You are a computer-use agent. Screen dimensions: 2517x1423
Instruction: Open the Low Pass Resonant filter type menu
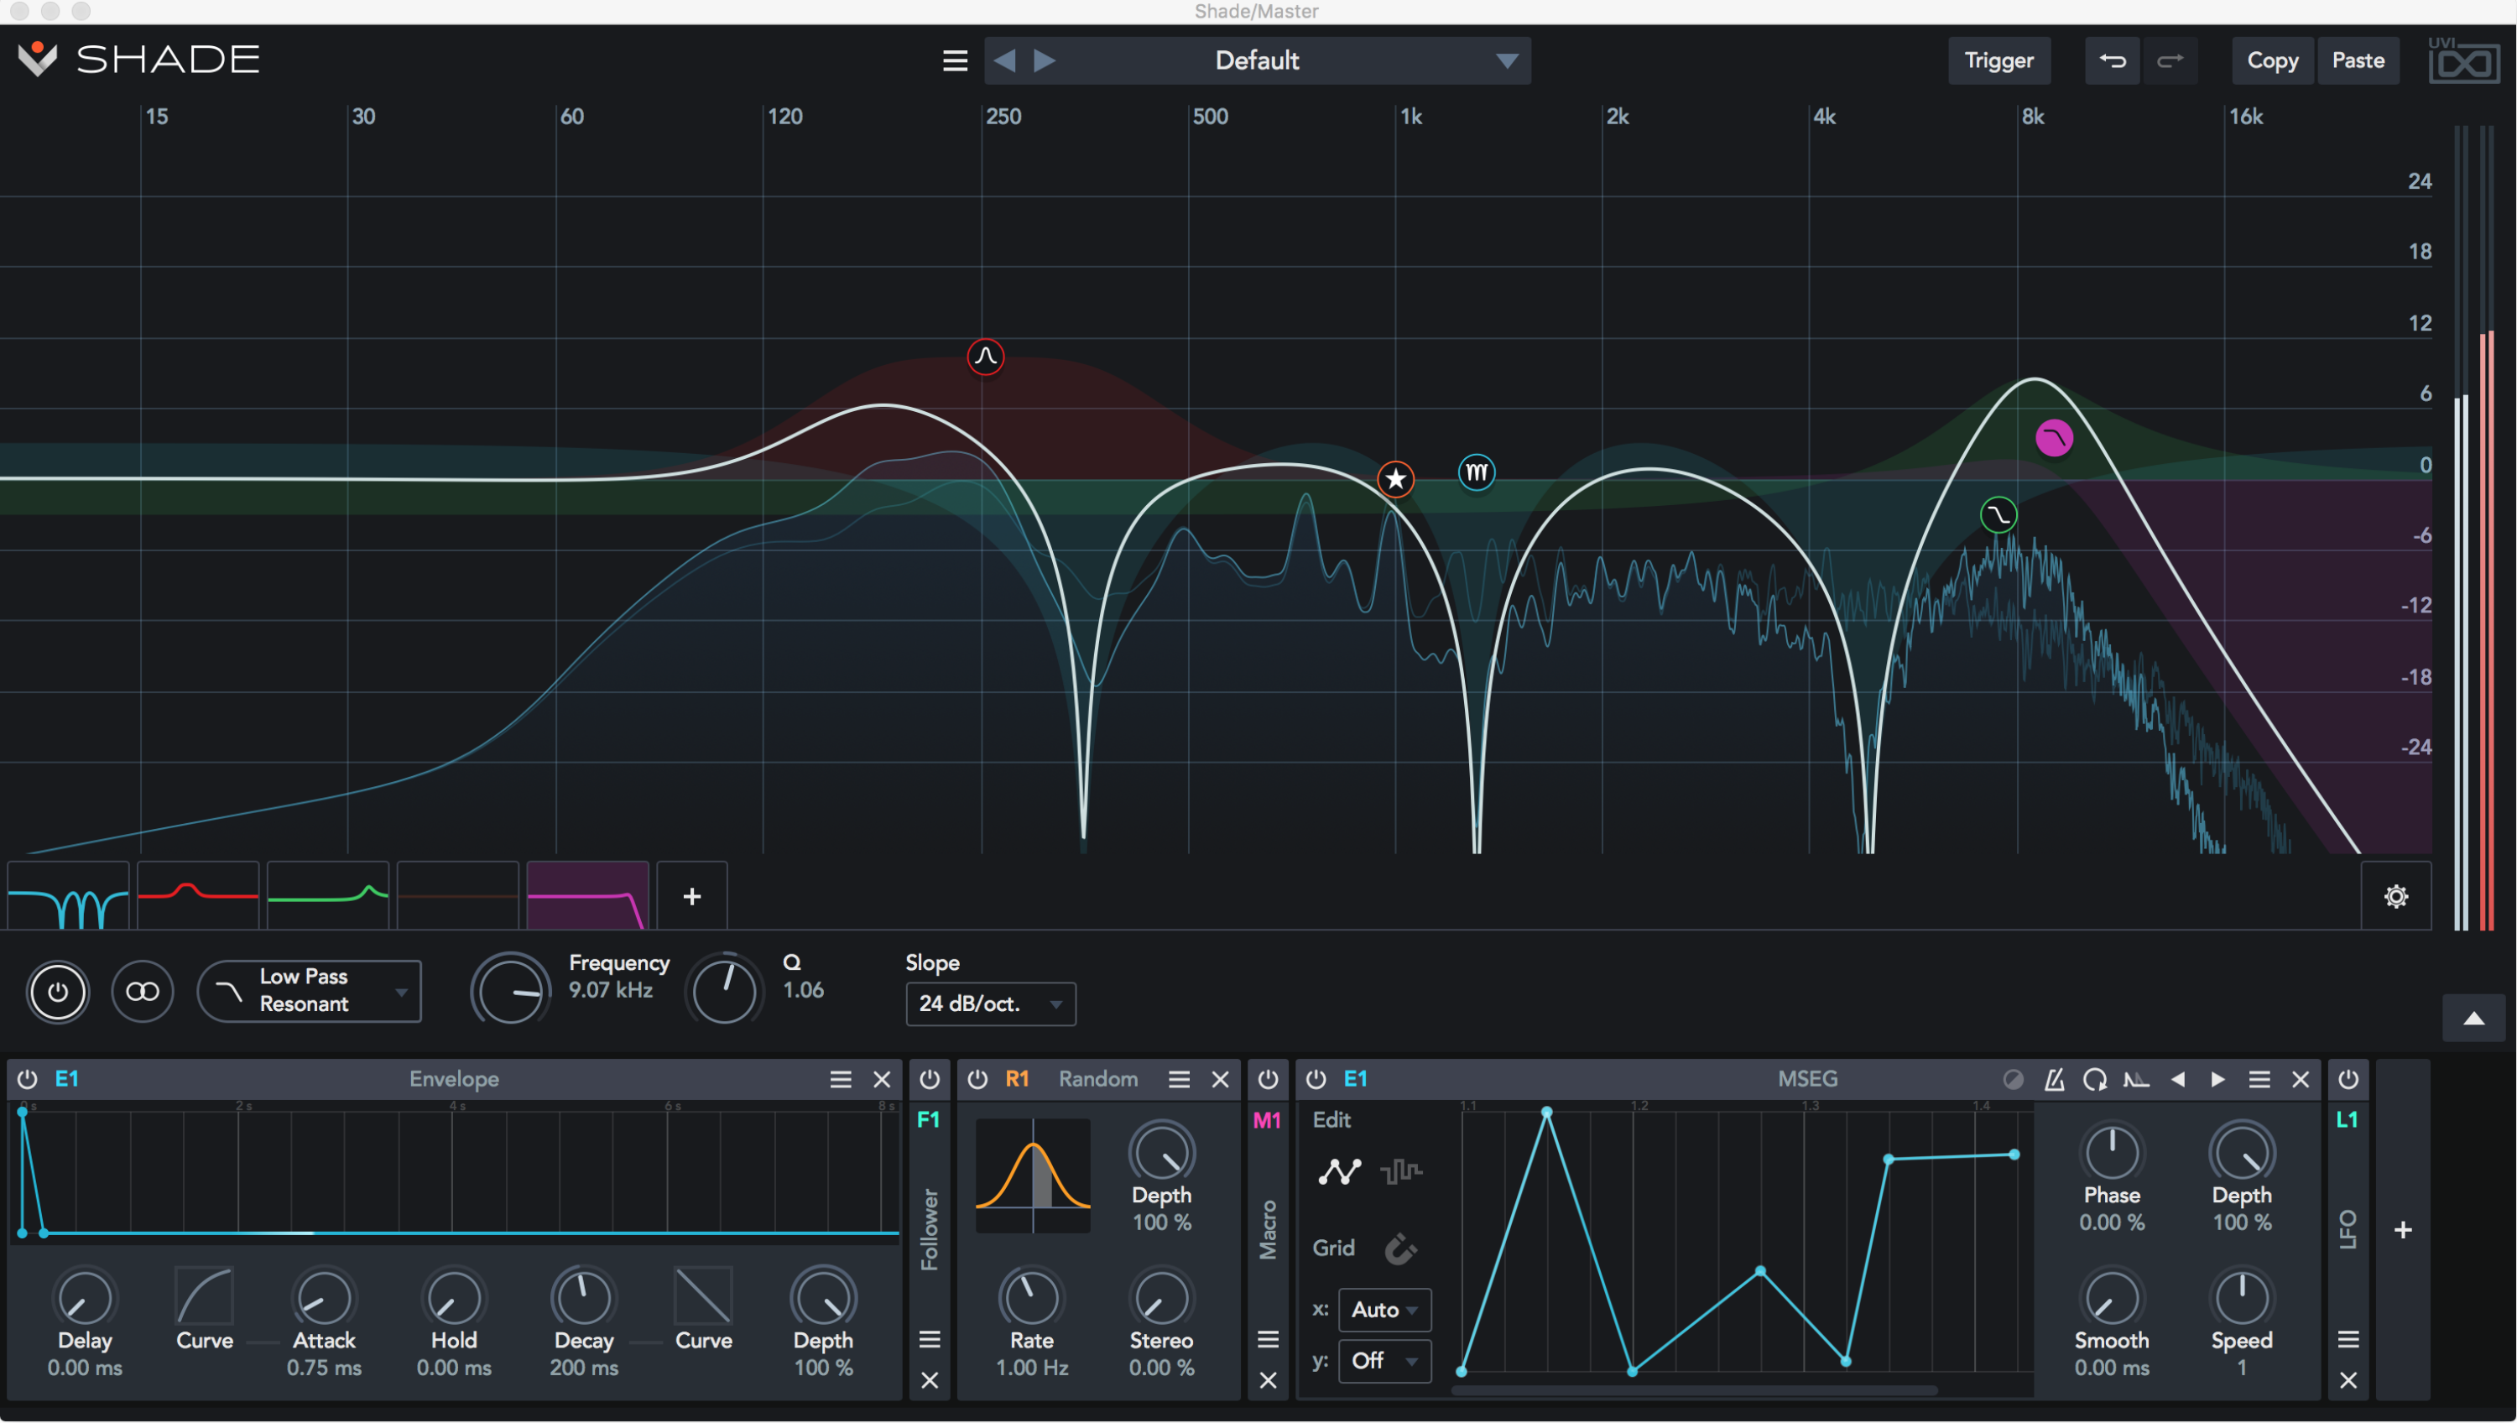click(x=310, y=990)
